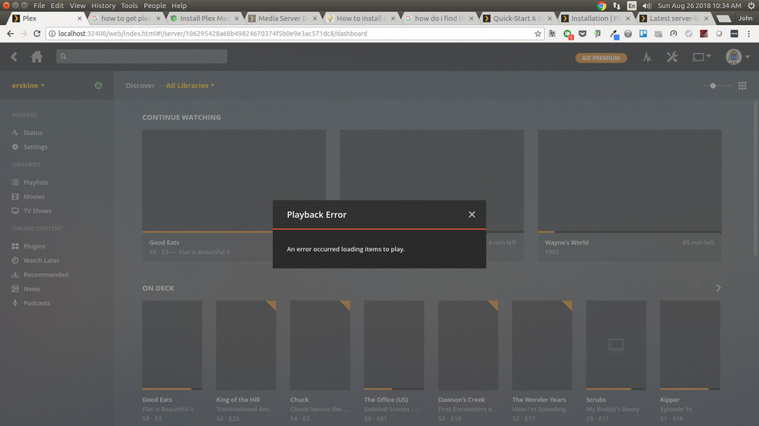
Task: Click the Recommended download icon
Action: coord(15,275)
